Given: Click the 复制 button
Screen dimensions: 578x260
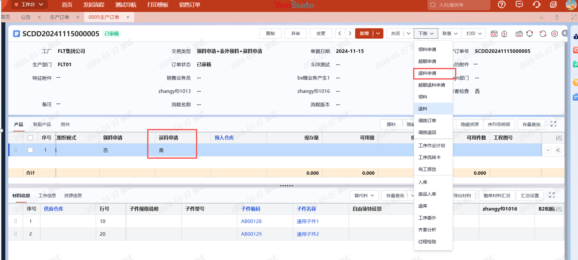Looking at the screenshot, I should coord(270,34).
